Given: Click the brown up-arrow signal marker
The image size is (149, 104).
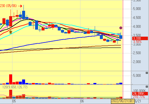Looking at the screenshot, I should [x=11, y=32].
